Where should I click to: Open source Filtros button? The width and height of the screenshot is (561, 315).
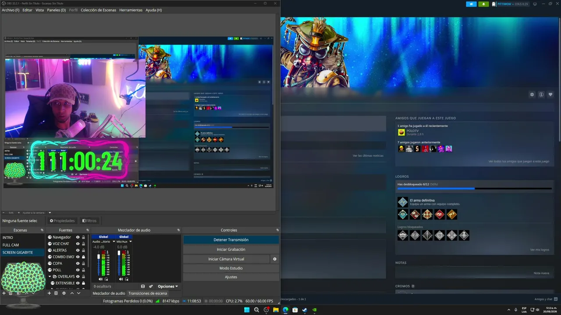[89, 221]
